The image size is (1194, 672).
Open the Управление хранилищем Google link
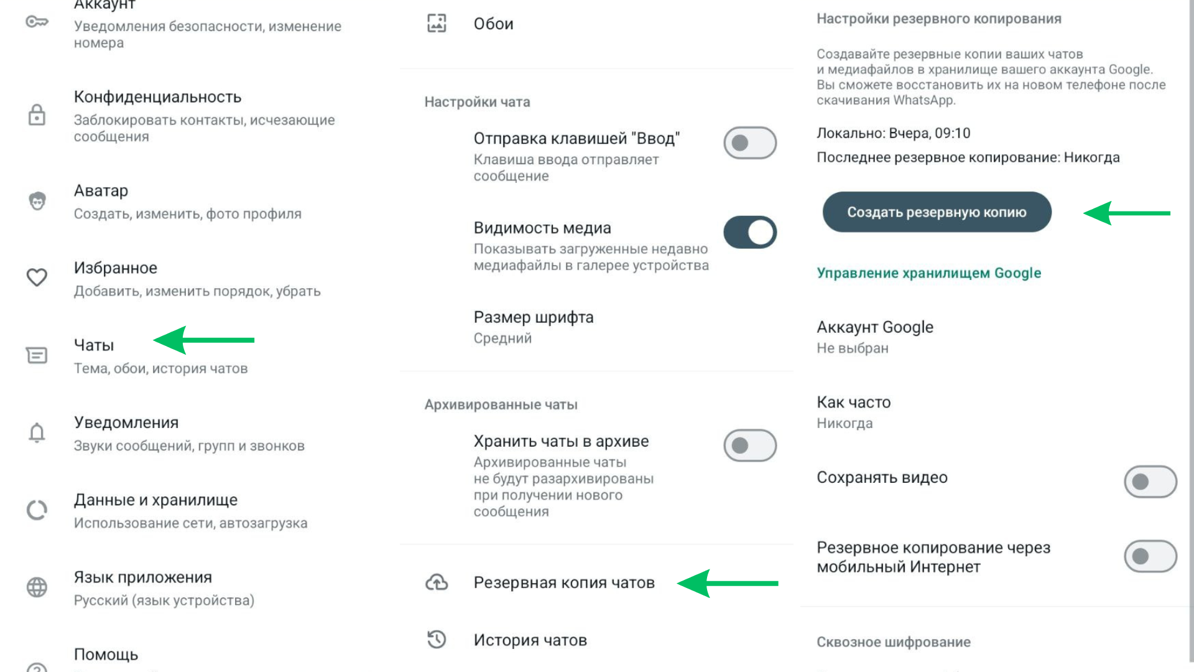(928, 273)
